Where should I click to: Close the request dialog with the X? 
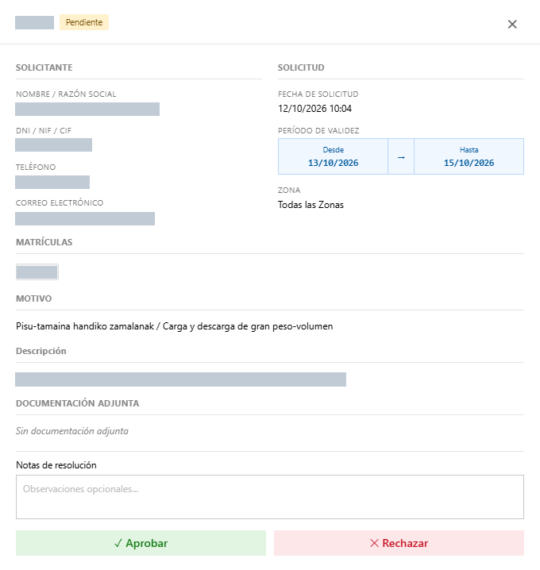point(512,25)
